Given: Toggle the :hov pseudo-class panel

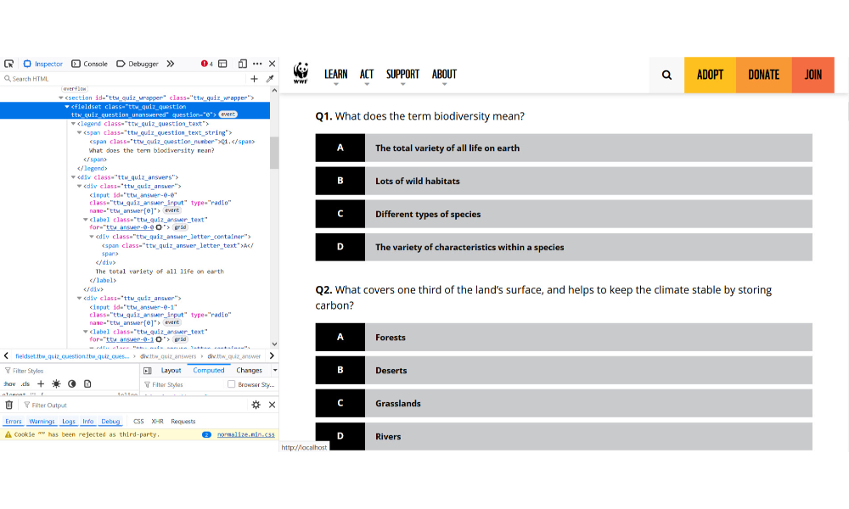Looking at the screenshot, I should point(9,384).
